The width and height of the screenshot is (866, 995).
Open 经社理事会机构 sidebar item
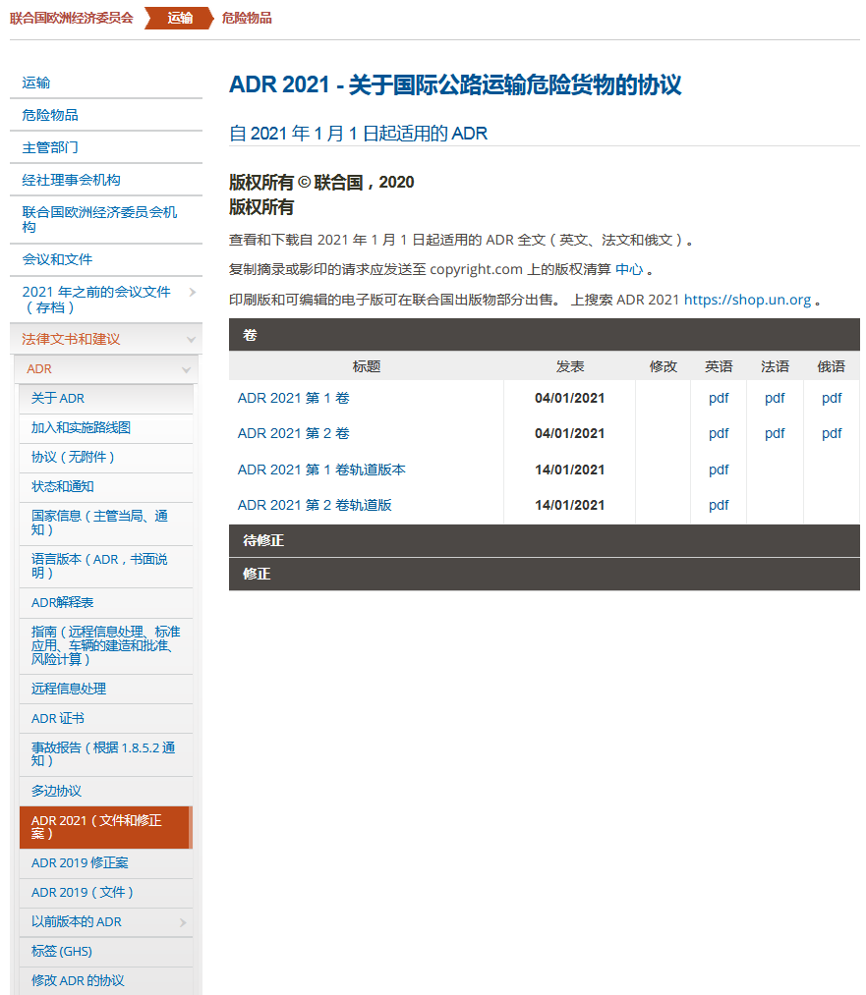tap(71, 180)
